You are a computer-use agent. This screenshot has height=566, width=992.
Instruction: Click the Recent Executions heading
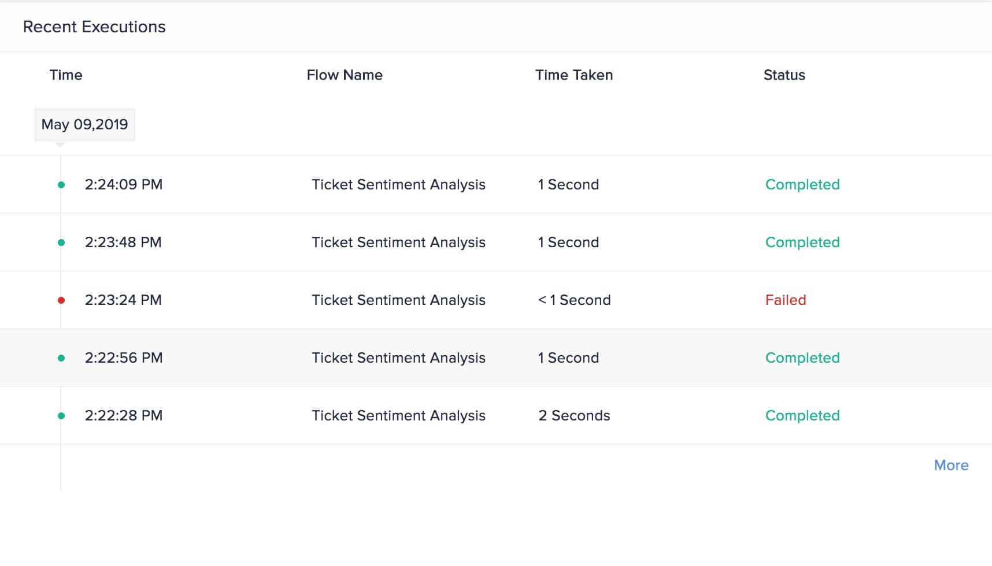pyautogui.click(x=94, y=27)
